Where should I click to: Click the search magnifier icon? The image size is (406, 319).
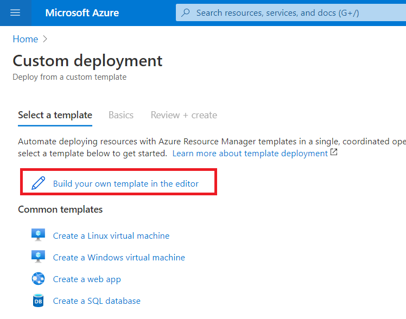click(186, 12)
